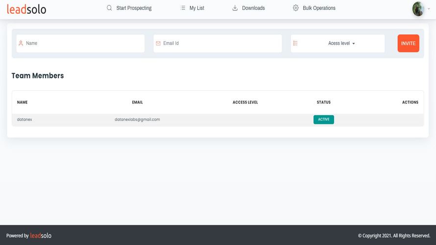Click the list icon in access level box
Screen dimensions: 436x245
tap(295, 43)
